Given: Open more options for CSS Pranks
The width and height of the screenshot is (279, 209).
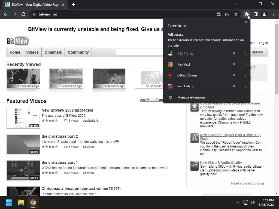Looking at the screenshot, I should click(x=245, y=54).
